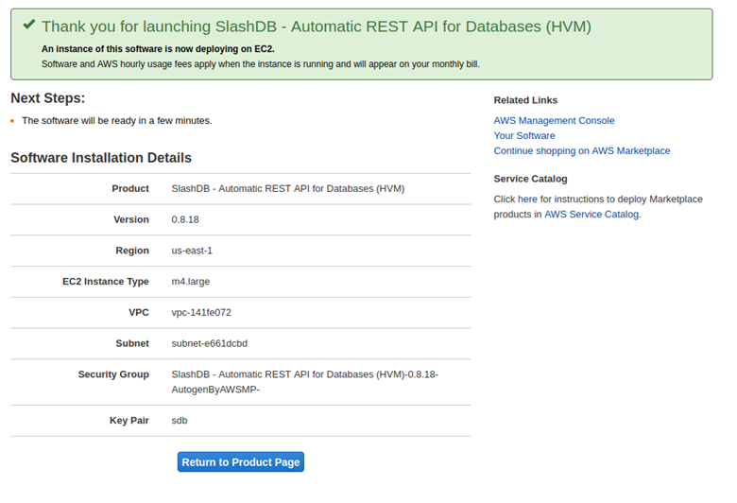Click the 'here' instructions link

pyautogui.click(x=527, y=199)
